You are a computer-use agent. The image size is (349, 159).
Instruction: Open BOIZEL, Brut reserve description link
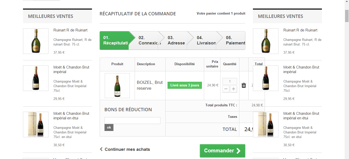(150, 85)
